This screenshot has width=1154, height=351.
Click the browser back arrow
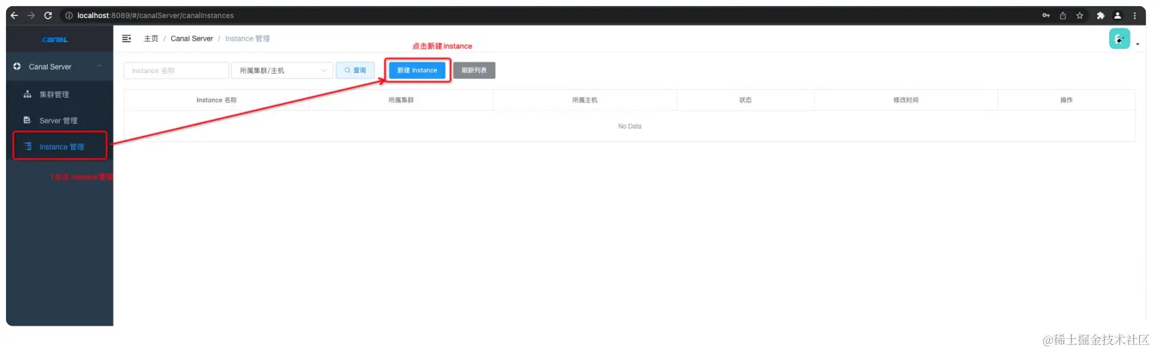(x=14, y=15)
